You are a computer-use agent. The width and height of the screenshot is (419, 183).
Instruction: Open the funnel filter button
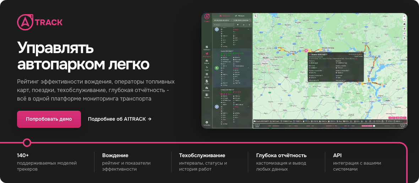coord(238,24)
